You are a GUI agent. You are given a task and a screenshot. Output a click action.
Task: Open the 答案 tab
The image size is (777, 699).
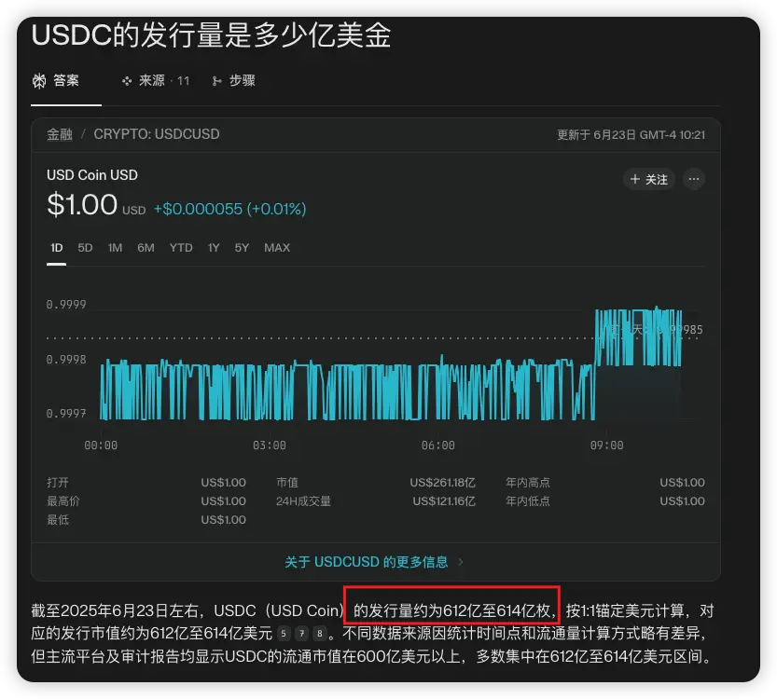pyautogui.click(x=56, y=80)
